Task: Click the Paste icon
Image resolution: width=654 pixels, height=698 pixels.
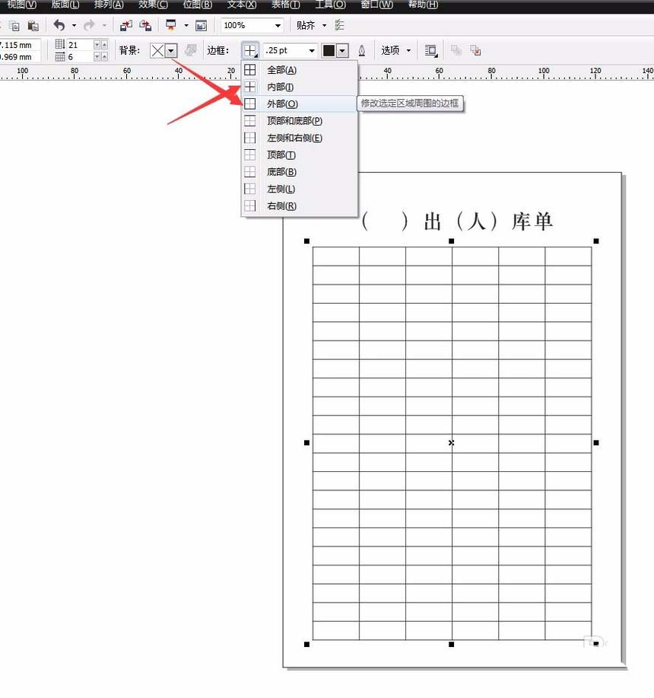Action: pyautogui.click(x=33, y=24)
